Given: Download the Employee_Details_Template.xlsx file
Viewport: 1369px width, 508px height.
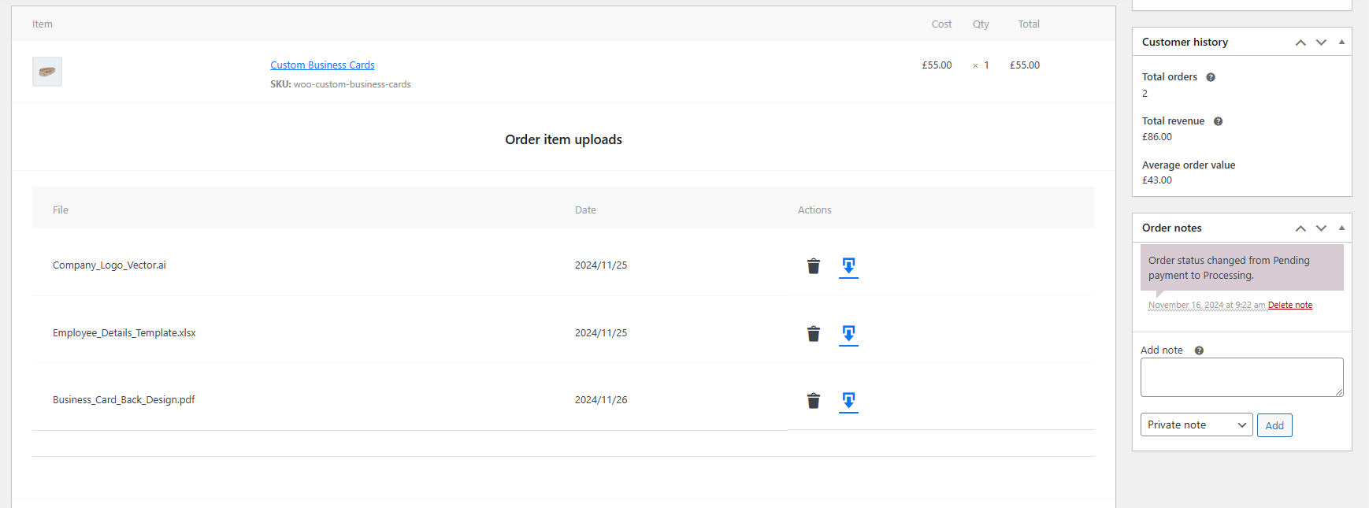Looking at the screenshot, I should 848,334.
